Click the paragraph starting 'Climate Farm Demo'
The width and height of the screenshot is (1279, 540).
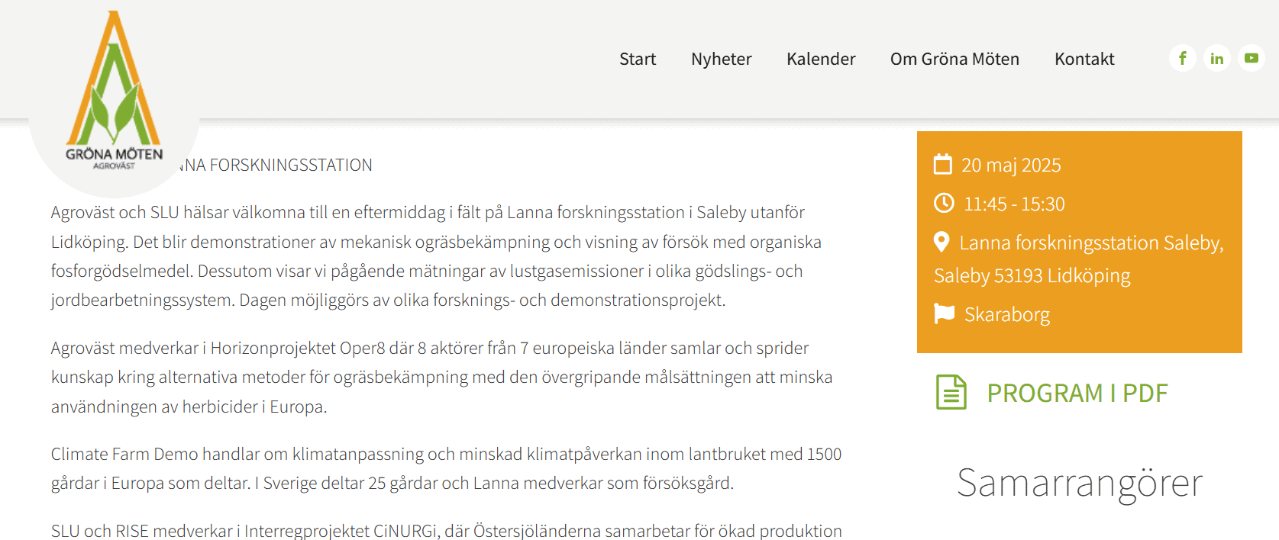coord(447,468)
